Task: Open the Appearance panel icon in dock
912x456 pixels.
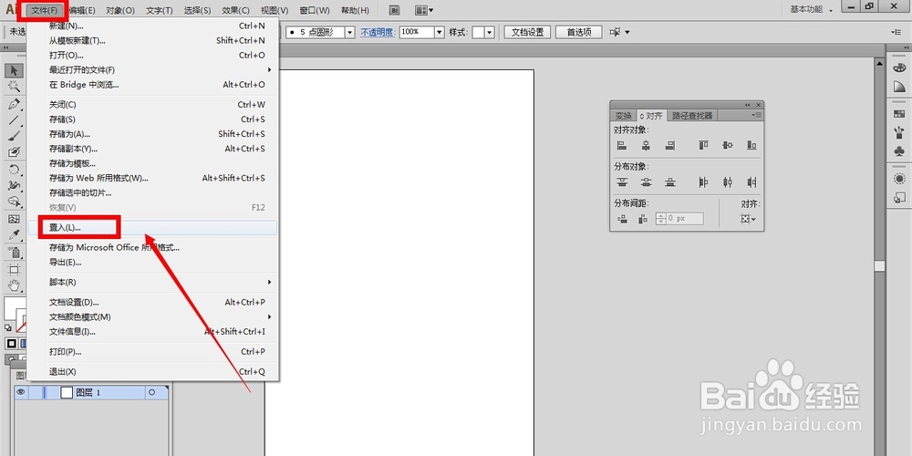Action: (898, 179)
